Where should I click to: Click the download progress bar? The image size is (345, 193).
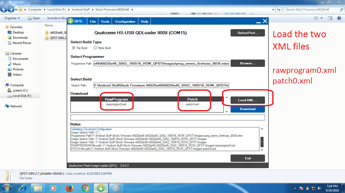click(168, 117)
